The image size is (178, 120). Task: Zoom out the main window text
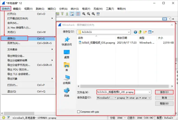(88, 14)
